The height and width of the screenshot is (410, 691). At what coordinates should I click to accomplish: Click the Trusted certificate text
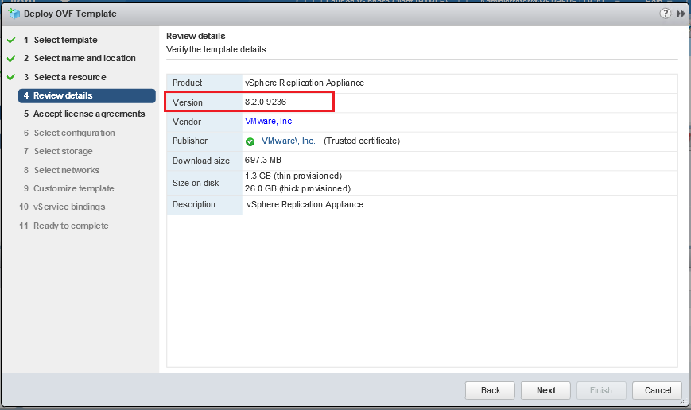coord(362,141)
